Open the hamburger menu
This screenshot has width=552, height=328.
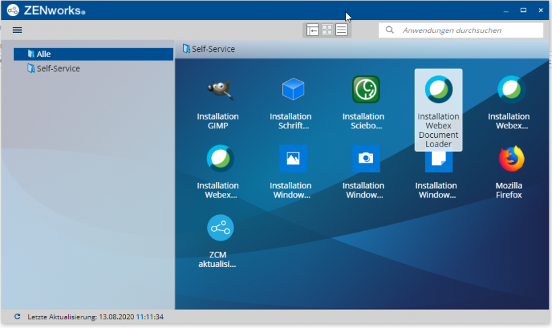coord(18,30)
